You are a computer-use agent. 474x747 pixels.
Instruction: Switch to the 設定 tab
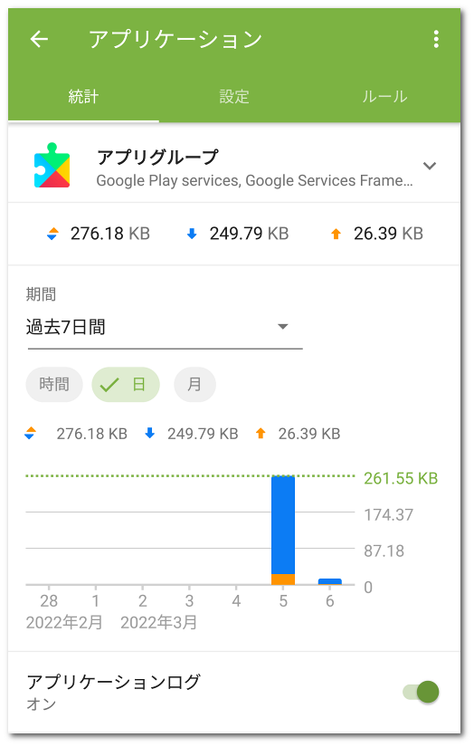[x=234, y=97]
